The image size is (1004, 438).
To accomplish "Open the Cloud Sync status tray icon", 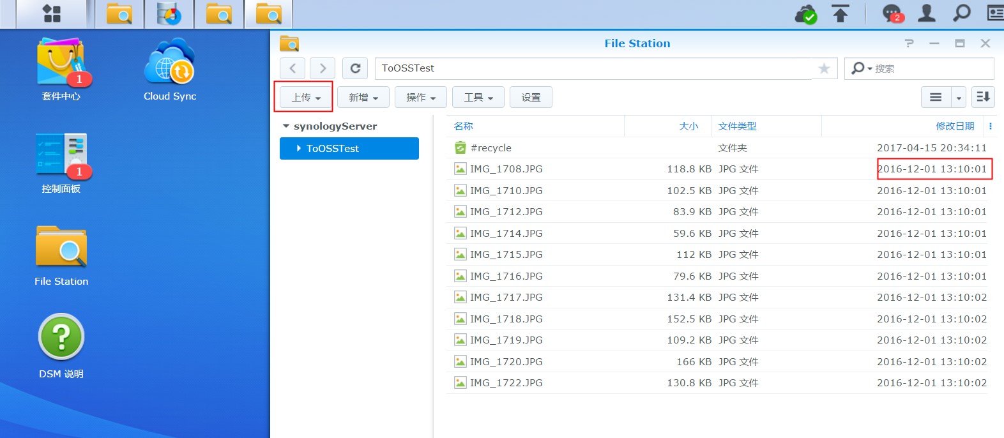I will (x=806, y=13).
